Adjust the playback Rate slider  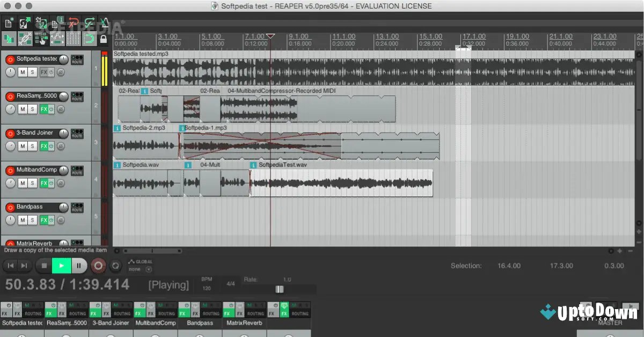point(279,289)
